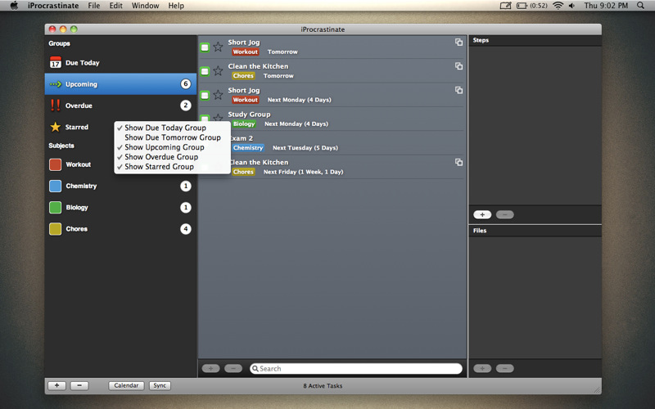655x409 pixels.
Task: Click the Chores tag on Clean the Kitchen due Next Friday
Action: point(243,172)
